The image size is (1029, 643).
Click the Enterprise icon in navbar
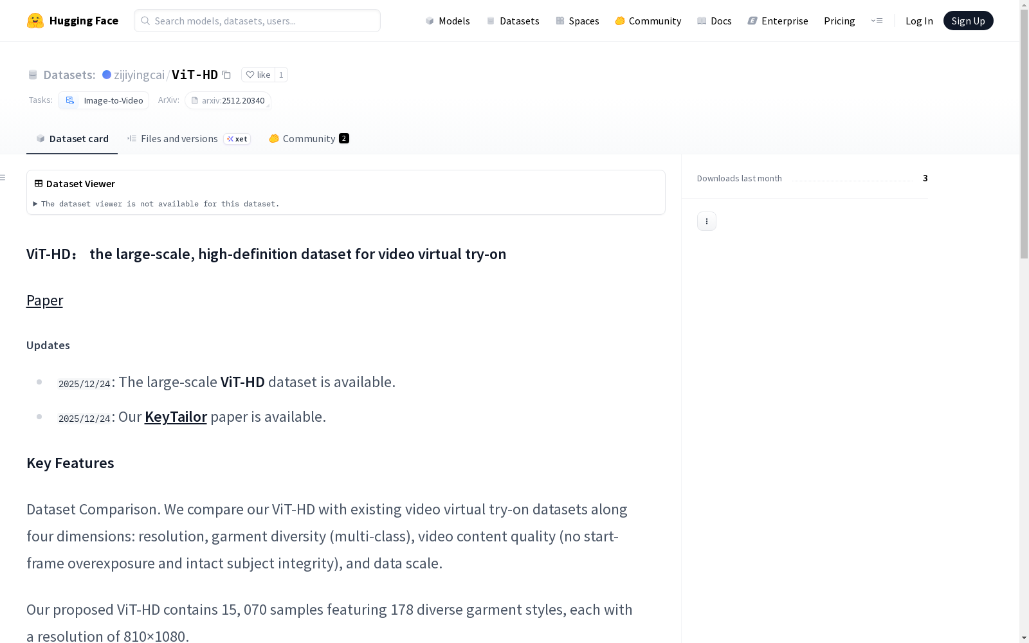click(x=752, y=21)
